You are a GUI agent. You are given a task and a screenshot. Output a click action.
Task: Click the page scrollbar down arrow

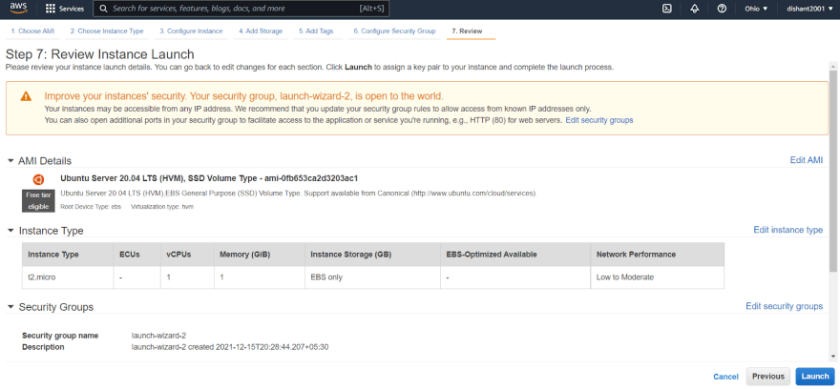click(833, 357)
